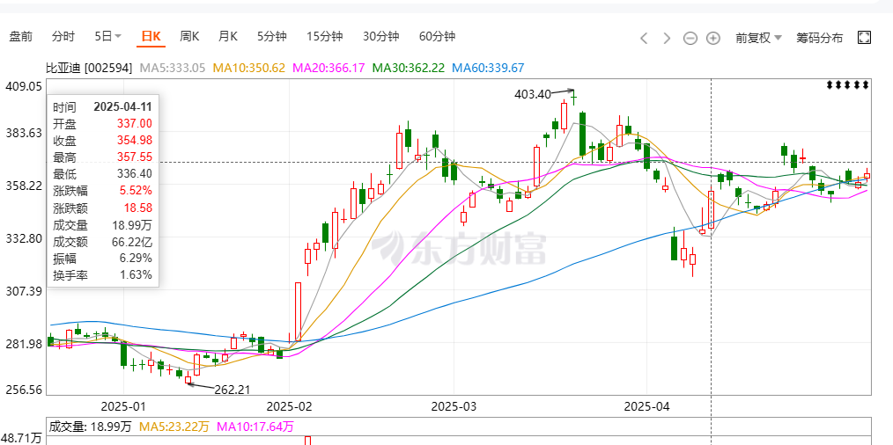Click the 最低 336.40 value

pyautogui.click(x=136, y=174)
